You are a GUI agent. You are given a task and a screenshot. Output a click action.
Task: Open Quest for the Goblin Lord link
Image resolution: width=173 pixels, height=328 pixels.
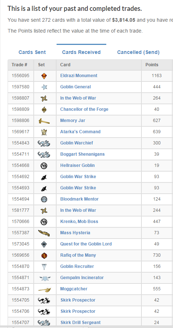coord(86,244)
